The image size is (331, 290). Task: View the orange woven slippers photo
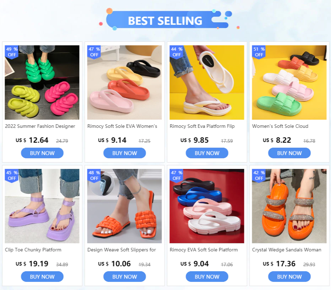coord(124,206)
